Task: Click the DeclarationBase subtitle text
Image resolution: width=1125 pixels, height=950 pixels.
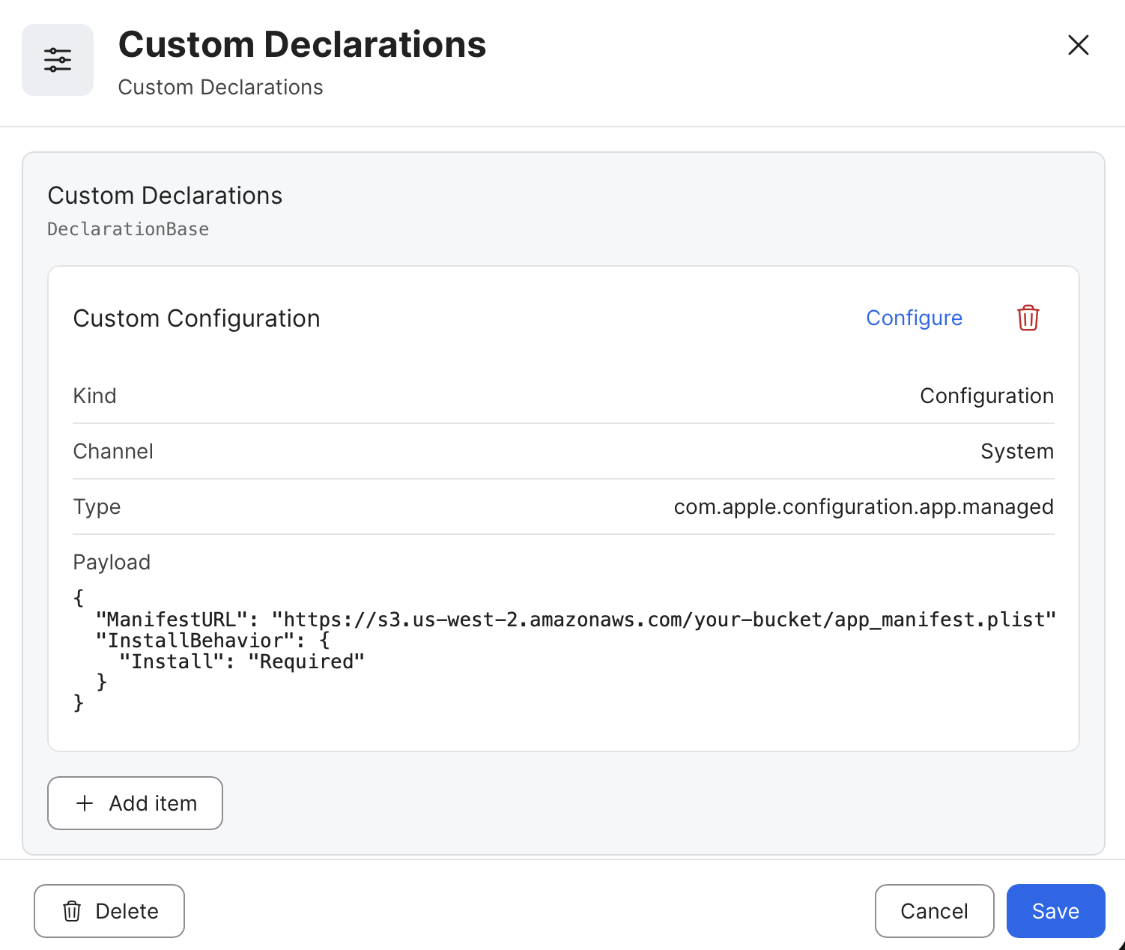Action: 128,229
